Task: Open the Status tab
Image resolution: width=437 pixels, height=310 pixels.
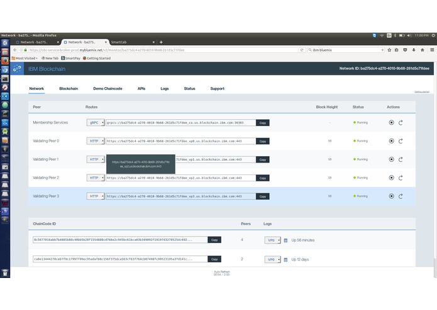Action: click(189, 88)
